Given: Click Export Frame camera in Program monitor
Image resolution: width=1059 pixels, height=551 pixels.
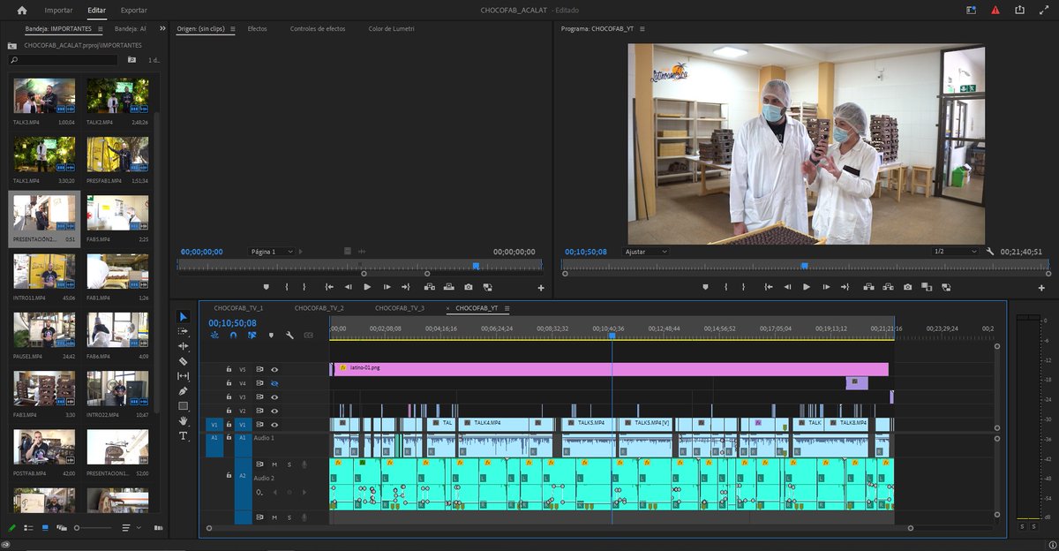Looking at the screenshot, I should (907, 287).
